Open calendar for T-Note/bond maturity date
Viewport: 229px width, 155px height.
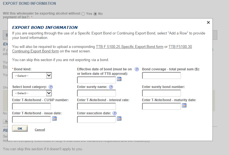coord(184,105)
